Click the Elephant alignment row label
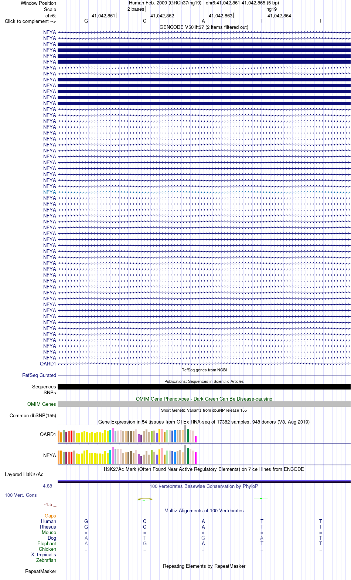 pos(47,543)
